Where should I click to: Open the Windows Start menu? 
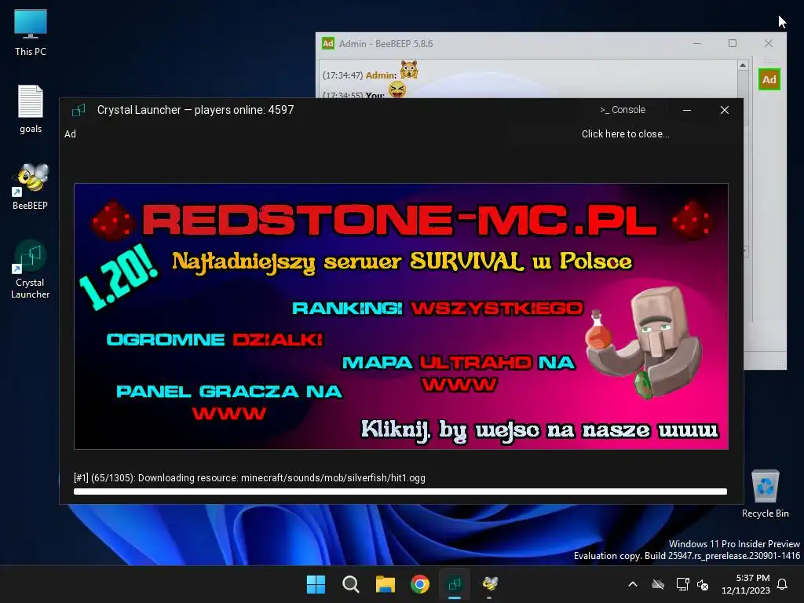(x=316, y=584)
